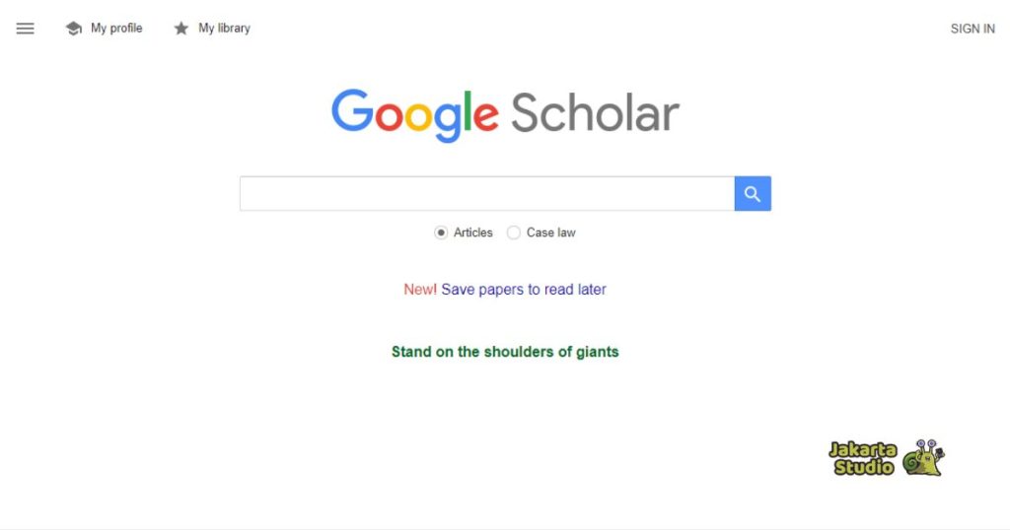Viewport: 1010px width, 530px height.
Task: Open the hamburger side menu
Action: (x=26, y=29)
